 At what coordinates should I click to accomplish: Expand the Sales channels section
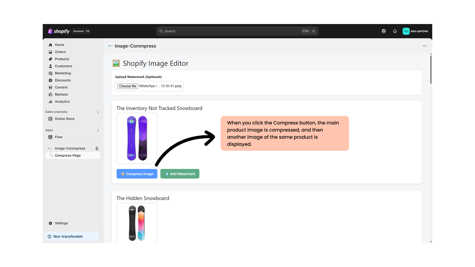(98, 112)
